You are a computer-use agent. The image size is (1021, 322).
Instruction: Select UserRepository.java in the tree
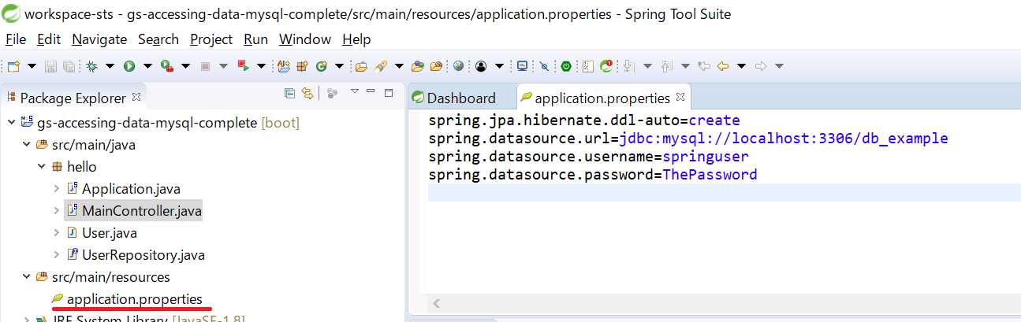click(x=143, y=255)
